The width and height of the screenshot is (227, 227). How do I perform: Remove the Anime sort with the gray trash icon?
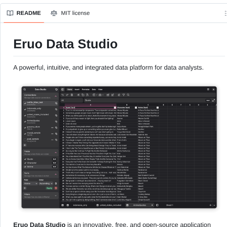pyautogui.click(x=56, y=184)
